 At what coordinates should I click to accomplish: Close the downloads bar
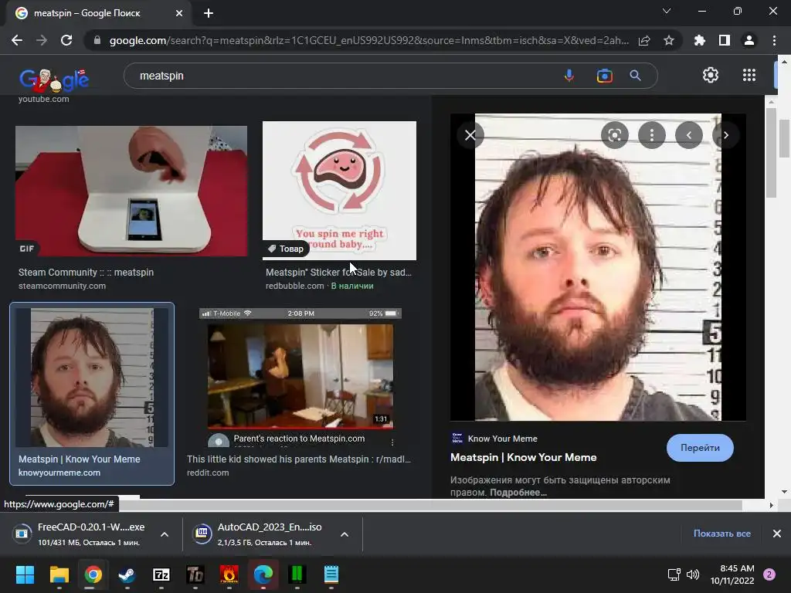[777, 534]
